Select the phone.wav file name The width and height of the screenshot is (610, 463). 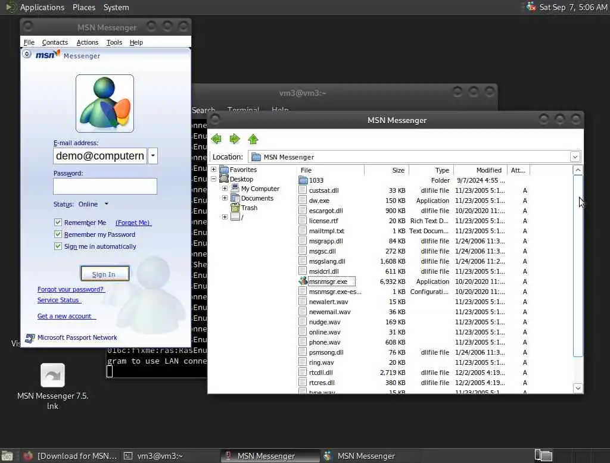[x=325, y=342]
